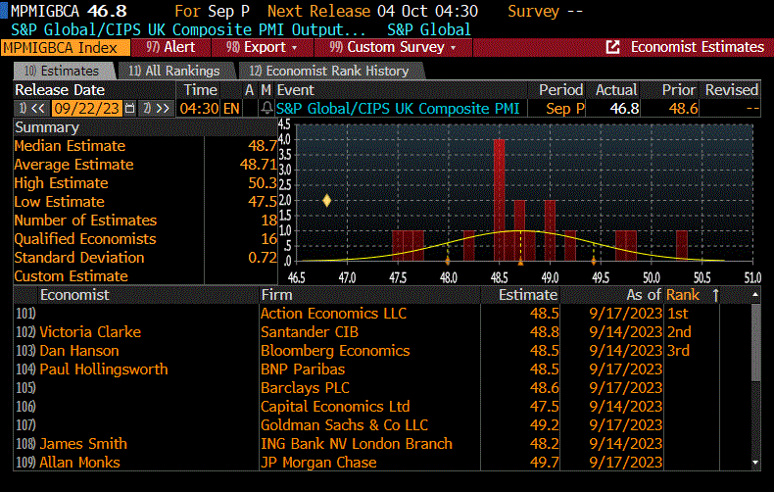Click the Sep P period cell
The image size is (774, 492).
(x=565, y=108)
